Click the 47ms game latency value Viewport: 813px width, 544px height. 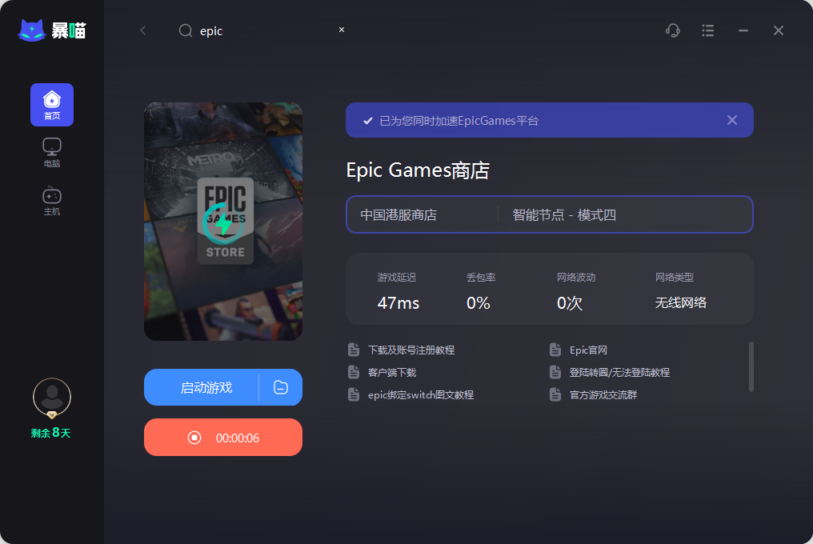[x=398, y=303]
